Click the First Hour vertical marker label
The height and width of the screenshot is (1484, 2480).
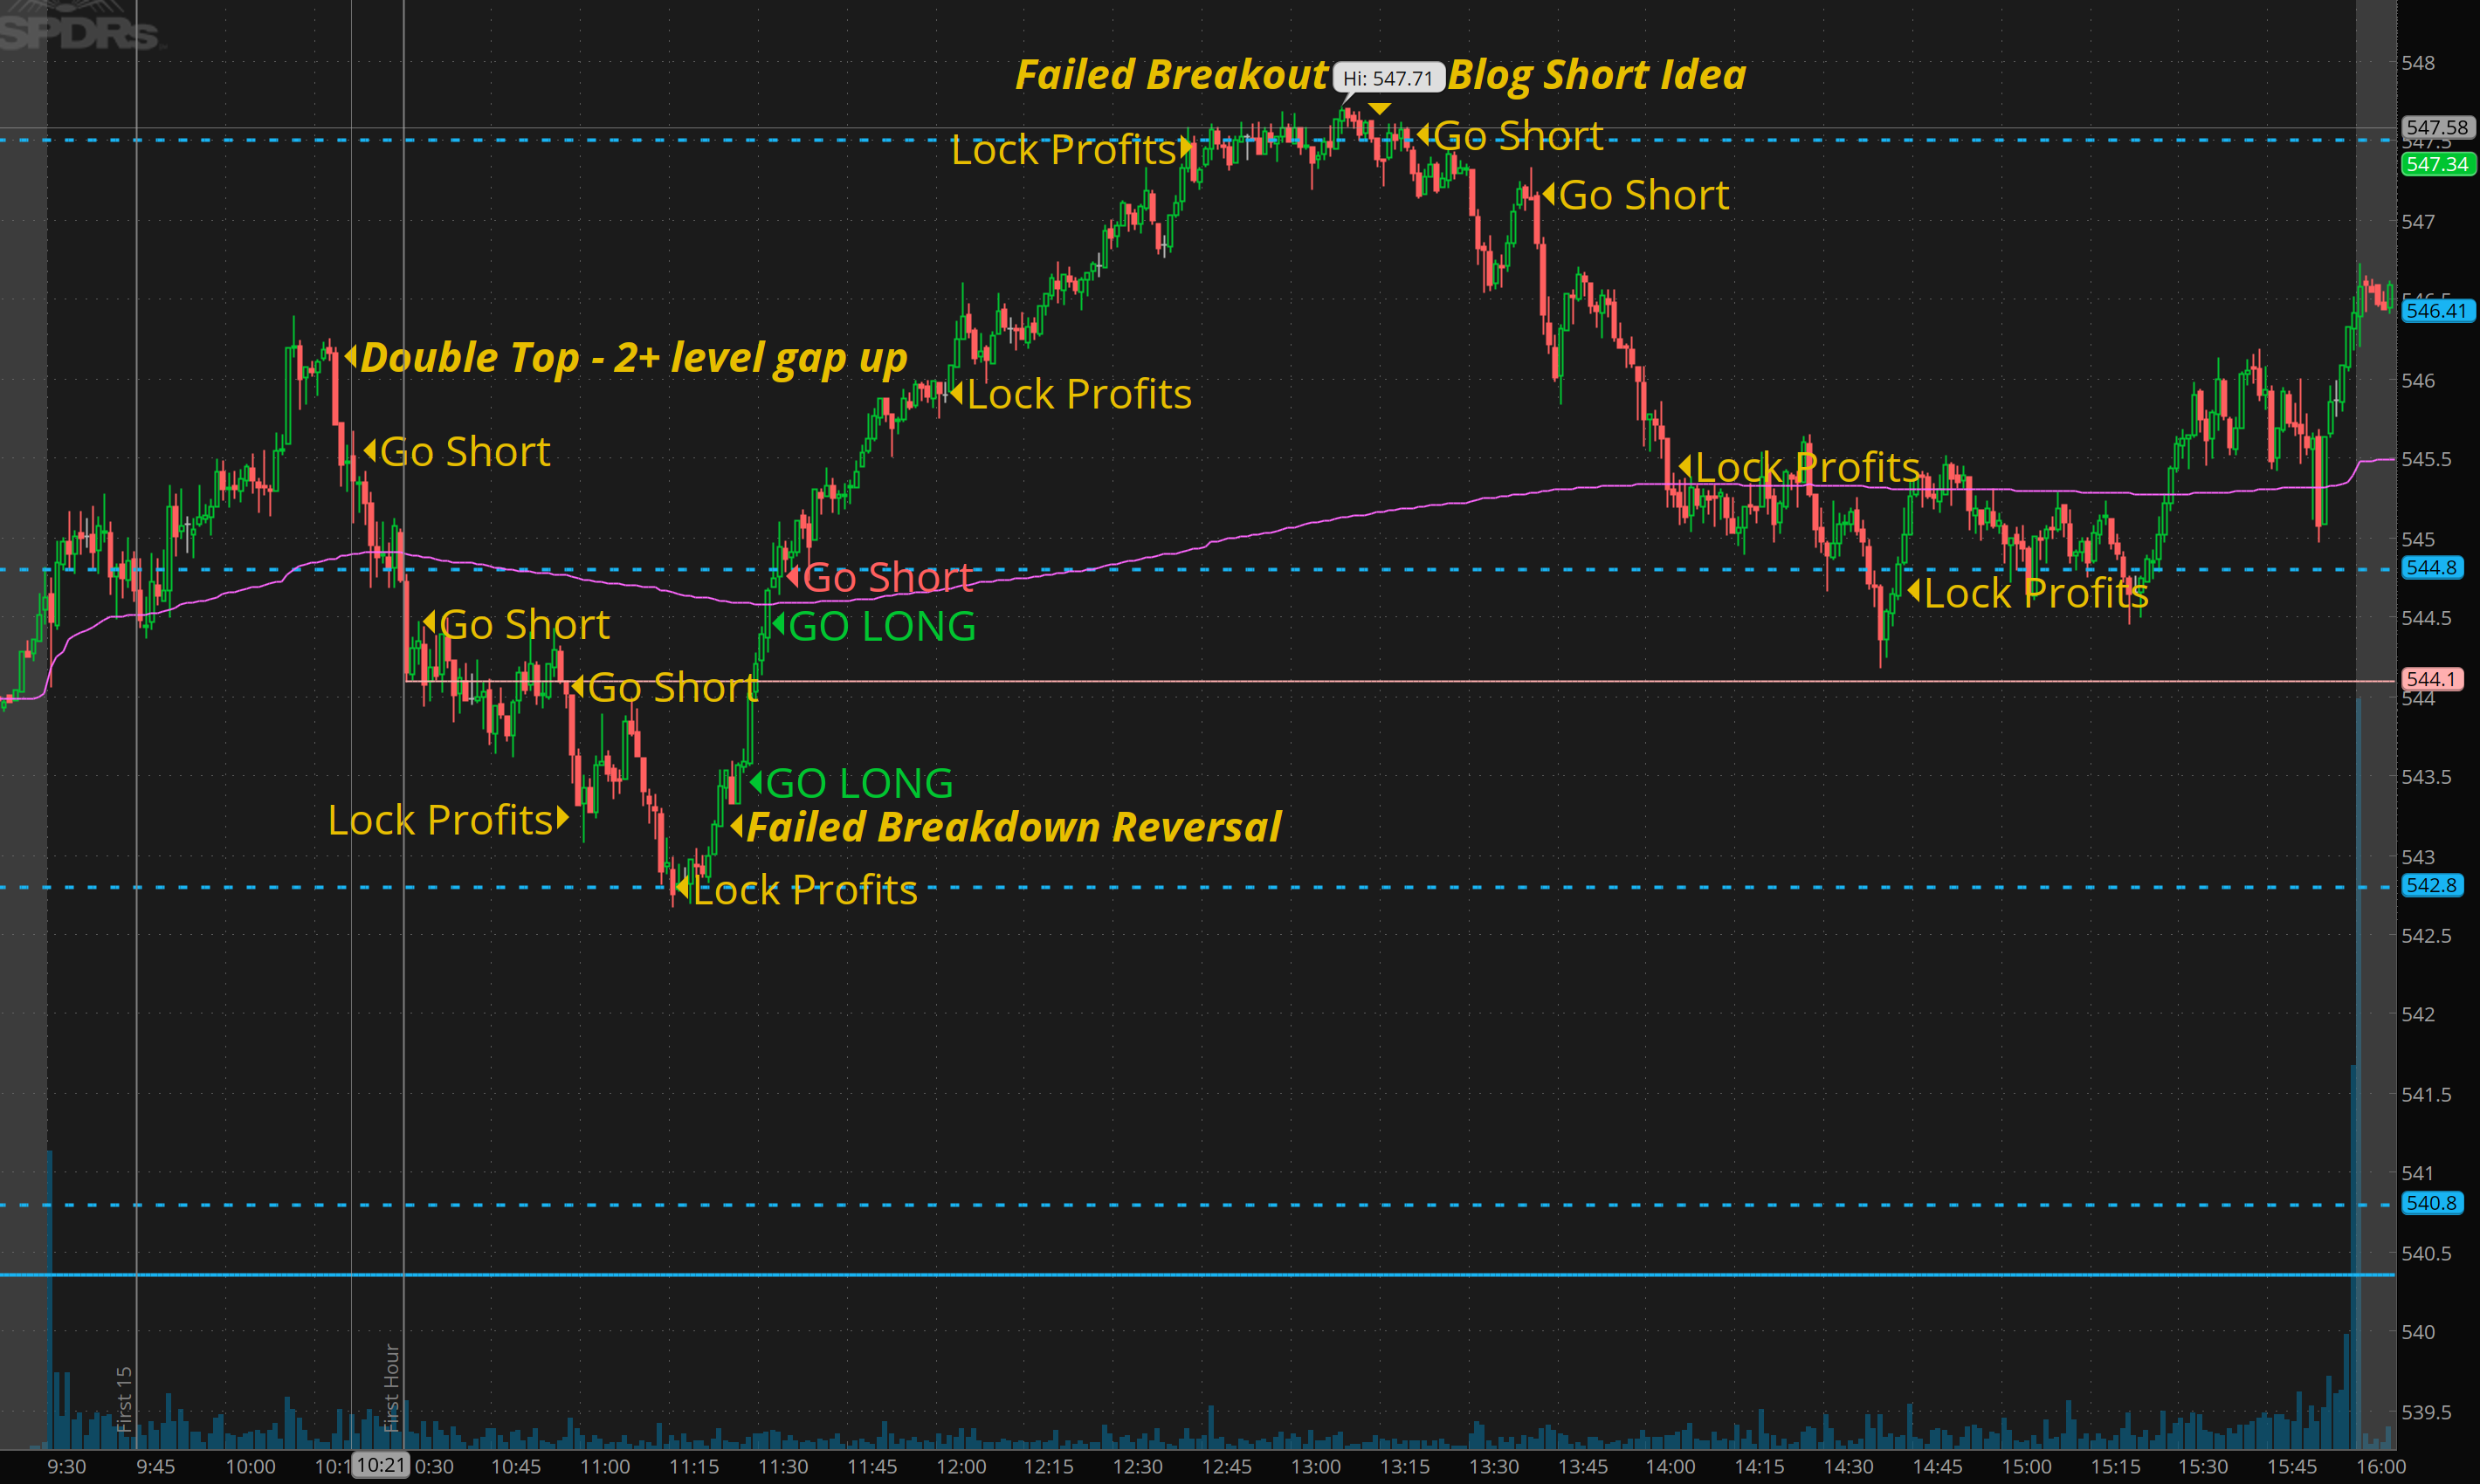392,1386
